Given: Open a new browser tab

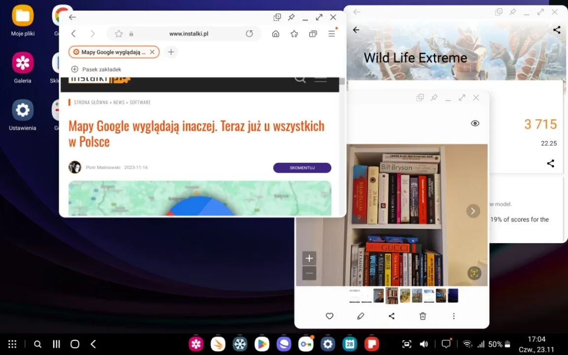Looking at the screenshot, I should [171, 52].
